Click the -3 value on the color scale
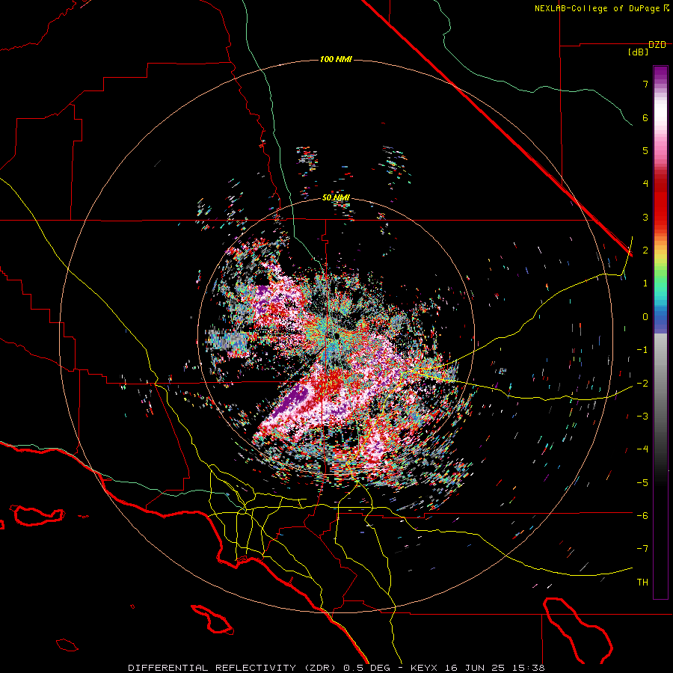 pos(642,417)
